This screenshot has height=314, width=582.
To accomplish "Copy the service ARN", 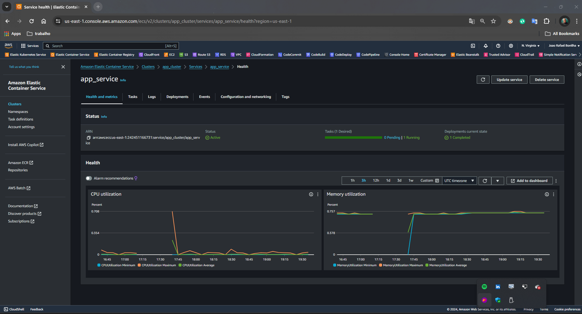I will click(x=89, y=138).
